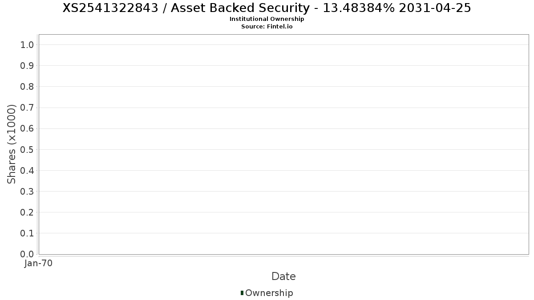534x300 pixels.
Task: Click the 0.2 y-axis tick label
Action: click(x=27, y=212)
